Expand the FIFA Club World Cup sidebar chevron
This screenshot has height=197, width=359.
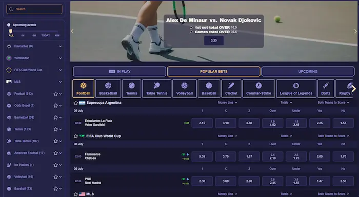[60, 70]
